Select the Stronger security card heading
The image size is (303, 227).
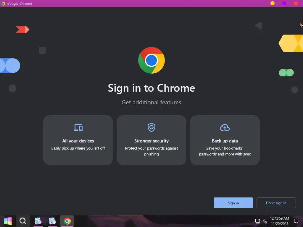click(x=151, y=141)
